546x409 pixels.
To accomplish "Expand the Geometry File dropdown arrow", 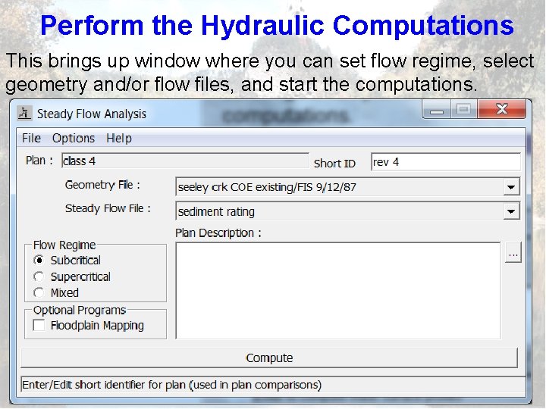I will coord(511,187).
